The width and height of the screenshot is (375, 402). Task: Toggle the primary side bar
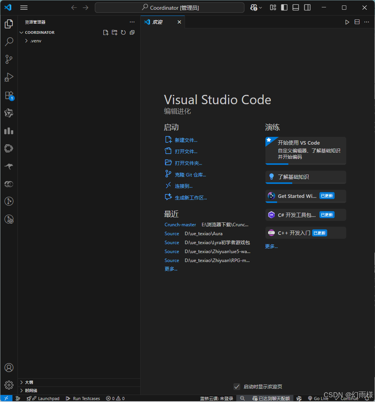click(284, 8)
